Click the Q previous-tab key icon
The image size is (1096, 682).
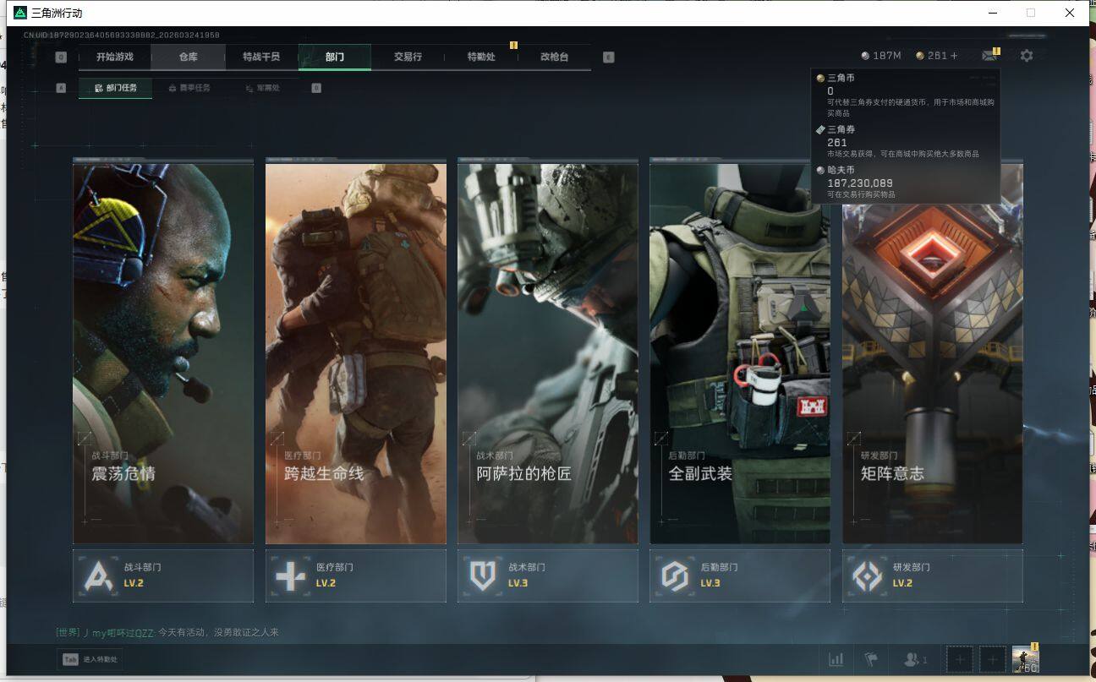61,57
